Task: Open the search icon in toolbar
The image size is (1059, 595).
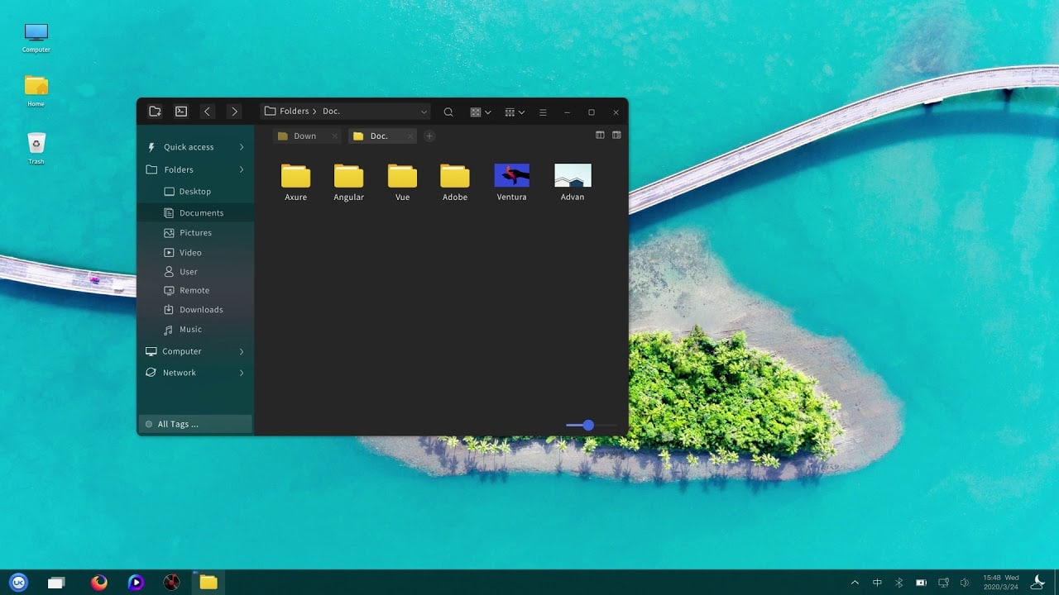Action: pos(448,112)
